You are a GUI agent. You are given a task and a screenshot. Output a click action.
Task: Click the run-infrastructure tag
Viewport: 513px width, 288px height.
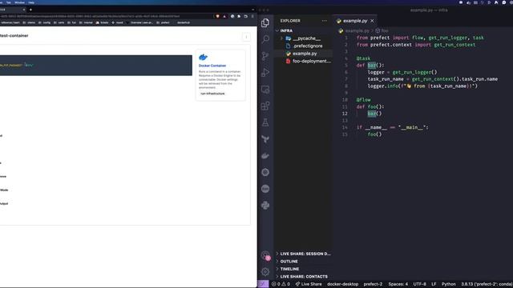tap(212, 94)
